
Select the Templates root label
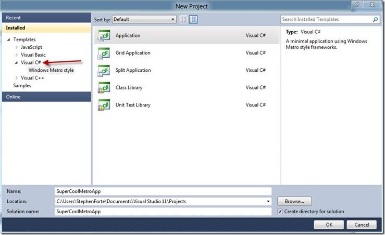coord(24,40)
